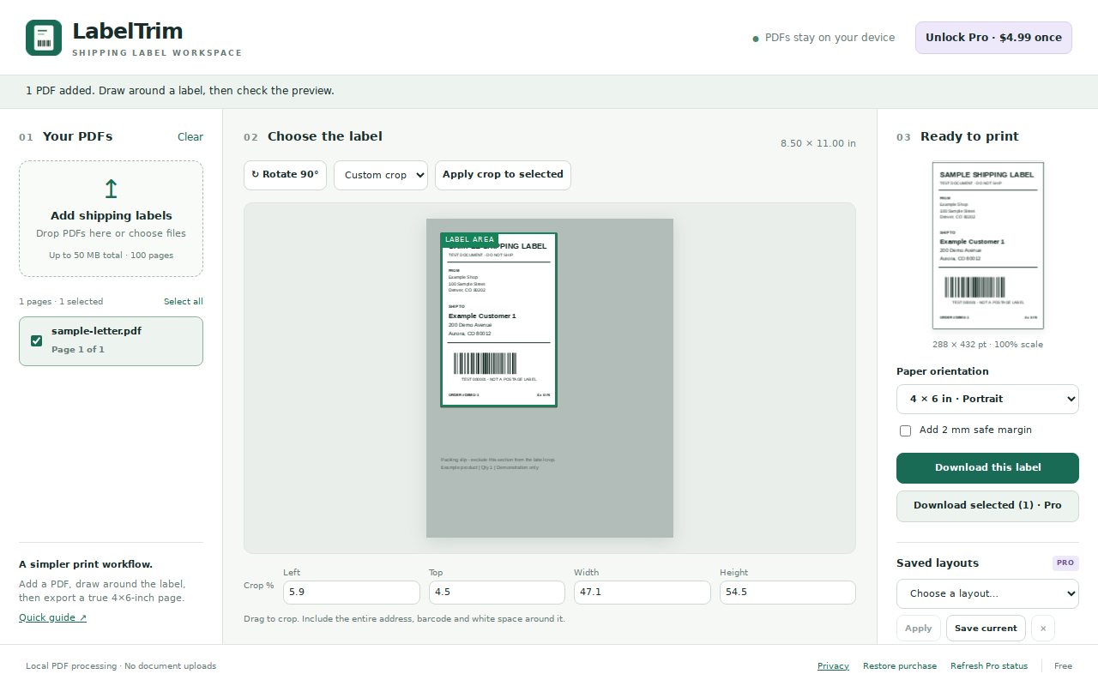Click the × delete layout button
1098x686 pixels.
pyautogui.click(x=1043, y=629)
